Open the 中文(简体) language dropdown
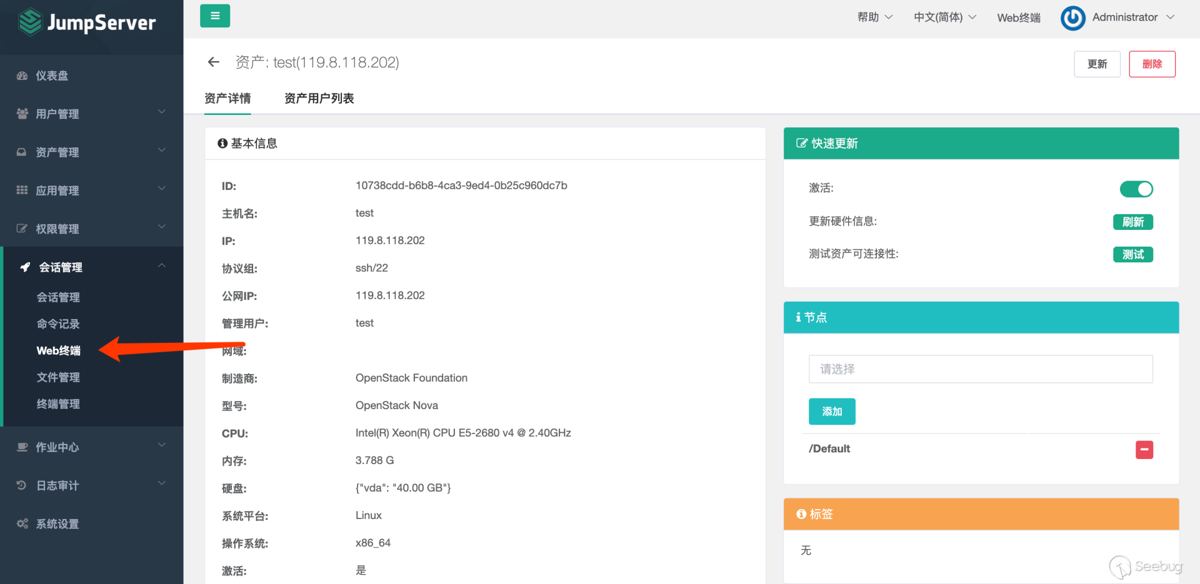 [944, 17]
